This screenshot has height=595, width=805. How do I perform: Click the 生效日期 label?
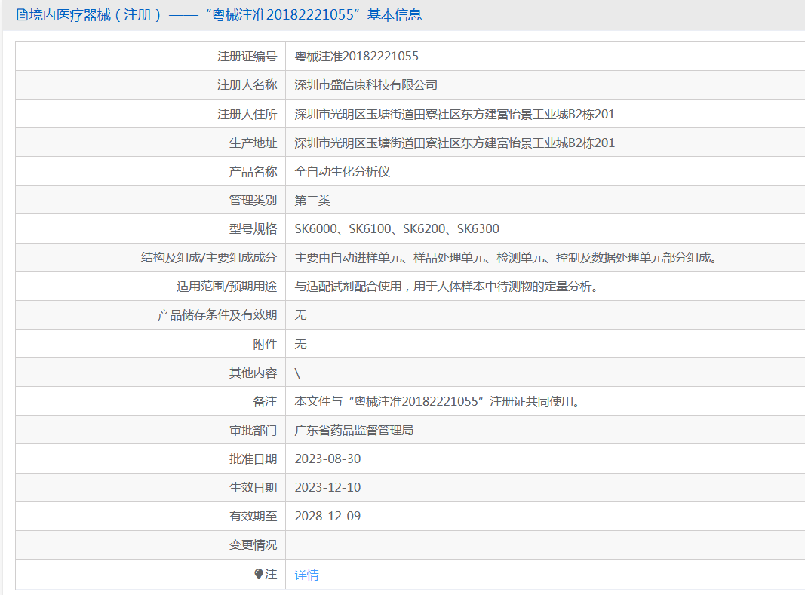(x=253, y=488)
